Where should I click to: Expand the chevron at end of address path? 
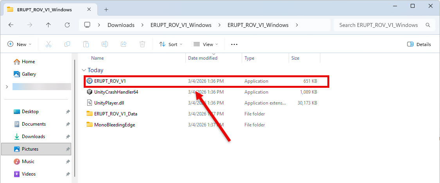297,25
